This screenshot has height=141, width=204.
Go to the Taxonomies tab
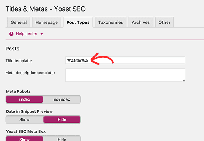[111, 22]
